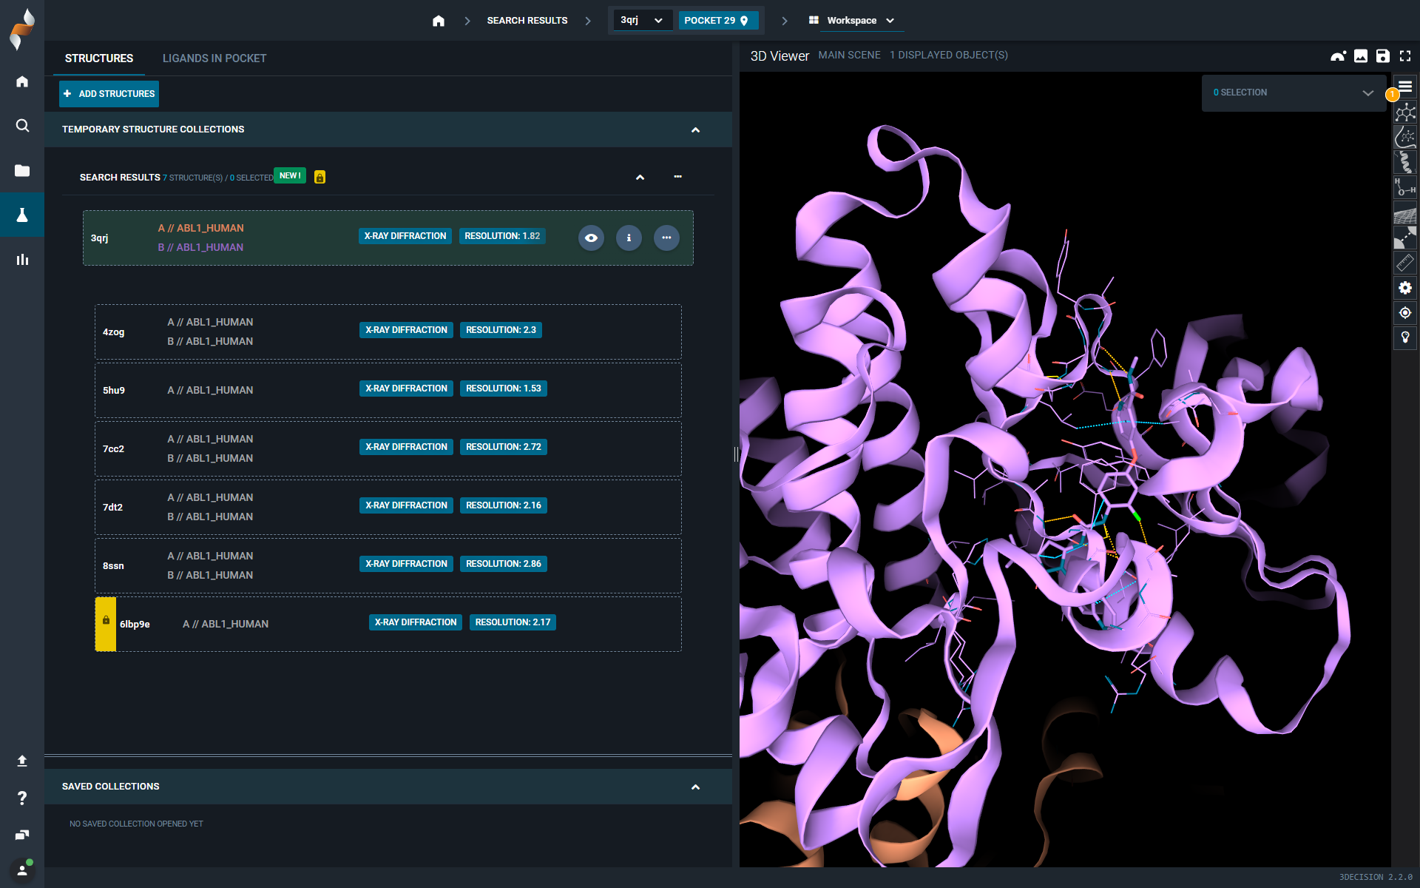Take a viewer image snapshot
1420x888 pixels.
click(1360, 55)
